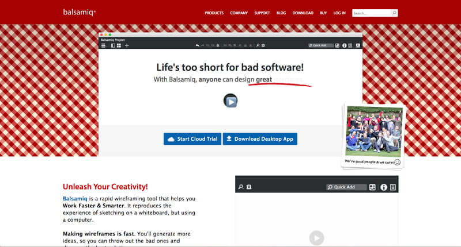Open the Company menu
This screenshot has width=461, height=247.
coord(239,13)
